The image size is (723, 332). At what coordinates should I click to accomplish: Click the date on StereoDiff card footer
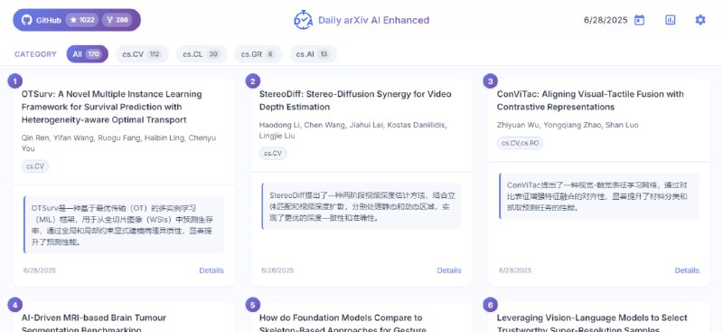[277, 270]
